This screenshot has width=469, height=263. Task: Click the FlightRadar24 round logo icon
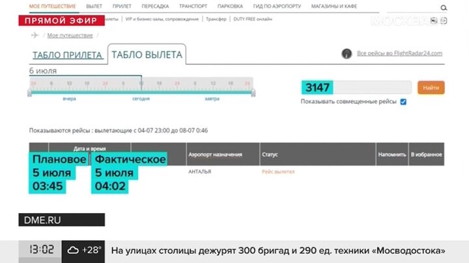click(x=347, y=53)
